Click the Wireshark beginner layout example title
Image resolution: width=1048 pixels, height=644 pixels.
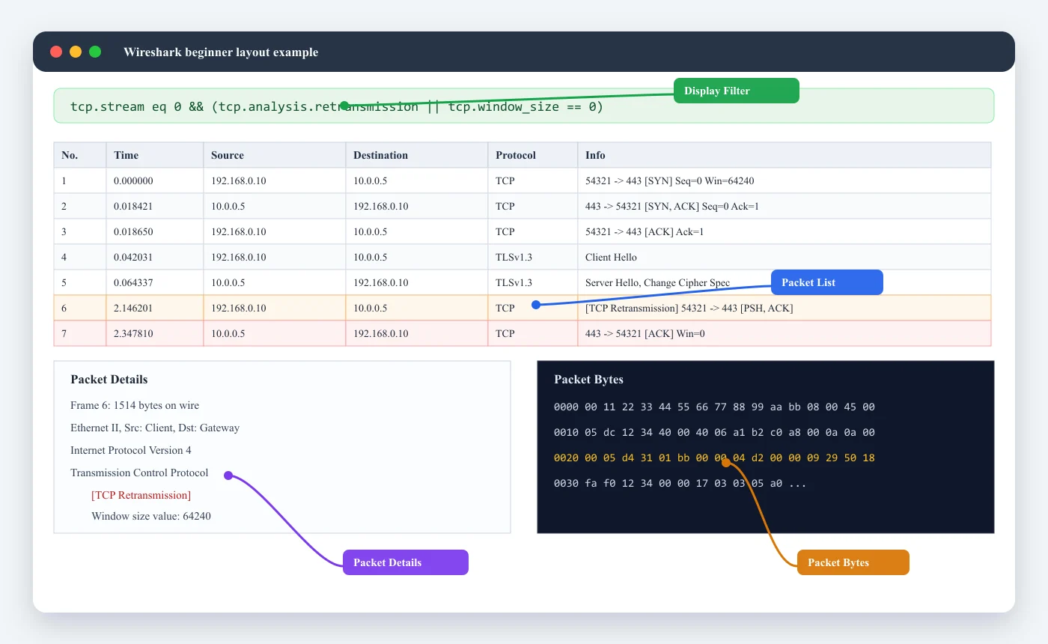click(x=221, y=52)
